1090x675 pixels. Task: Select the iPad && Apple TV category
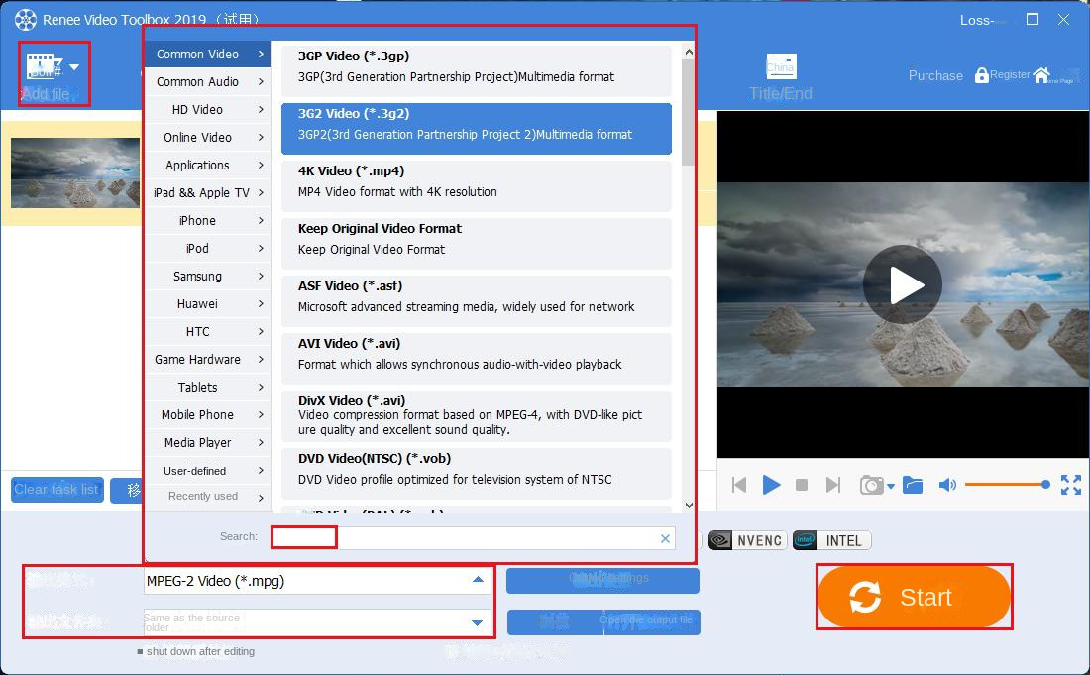[207, 192]
